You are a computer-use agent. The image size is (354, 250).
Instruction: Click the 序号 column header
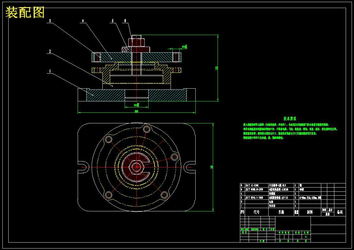pyautogui.click(x=242, y=212)
